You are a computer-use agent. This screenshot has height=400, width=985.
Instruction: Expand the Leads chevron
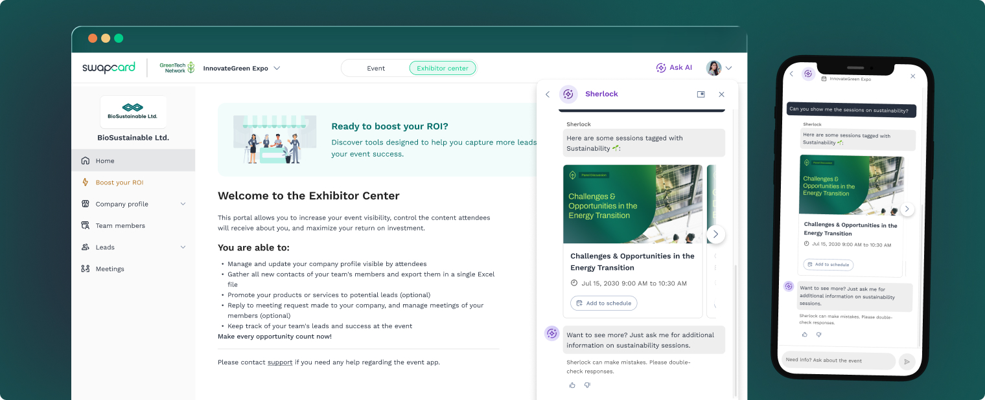click(183, 247)
